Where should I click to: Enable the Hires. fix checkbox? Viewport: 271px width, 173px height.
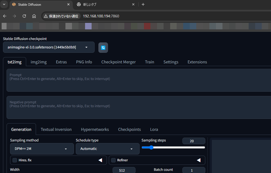click(x=15, y=160)
